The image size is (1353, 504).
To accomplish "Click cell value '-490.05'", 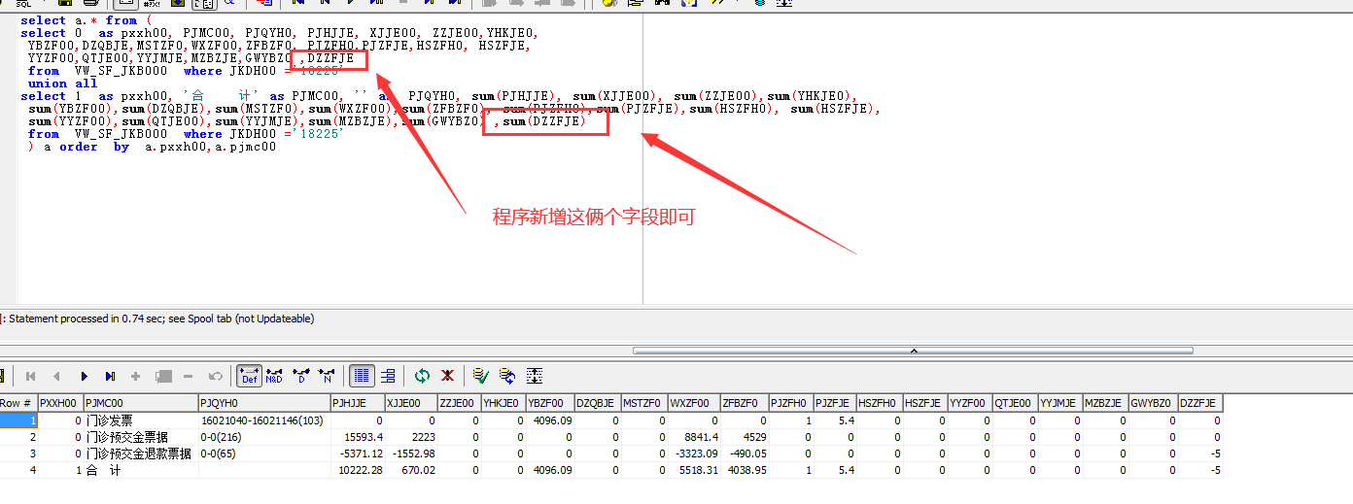I will (745, 454).
